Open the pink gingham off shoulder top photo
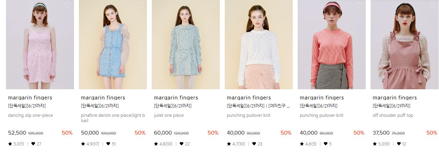439x158 pixels. pyautogui.click(x=404, y=45)
